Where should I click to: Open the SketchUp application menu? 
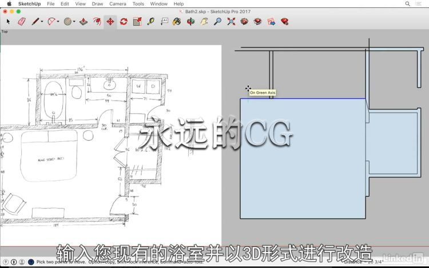[x=29, y=4]
